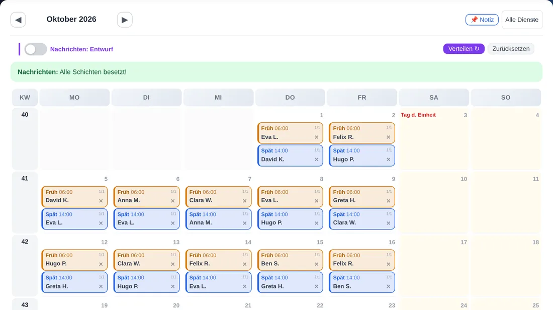Screen dimensions: 553x310
Task: Remove Hugo P. from Spät shift October 2
Action: 388,159
